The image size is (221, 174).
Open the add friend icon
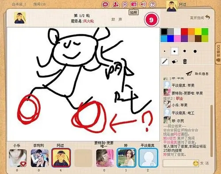click(116, 4)
